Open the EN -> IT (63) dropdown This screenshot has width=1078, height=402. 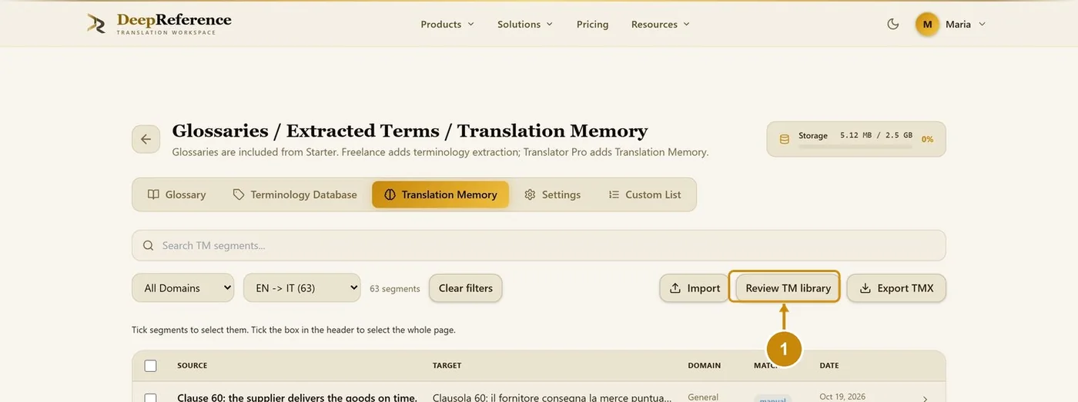tap(302, 288)
